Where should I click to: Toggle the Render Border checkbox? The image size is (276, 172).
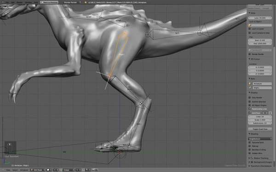pos(250,54)
